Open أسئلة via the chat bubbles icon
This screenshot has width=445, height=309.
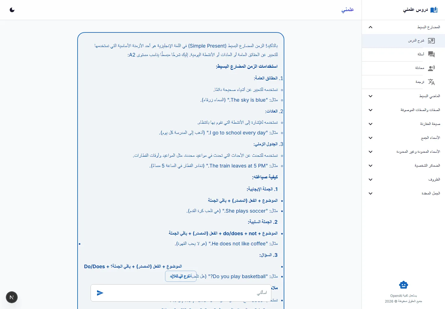(x=431, y=54)
